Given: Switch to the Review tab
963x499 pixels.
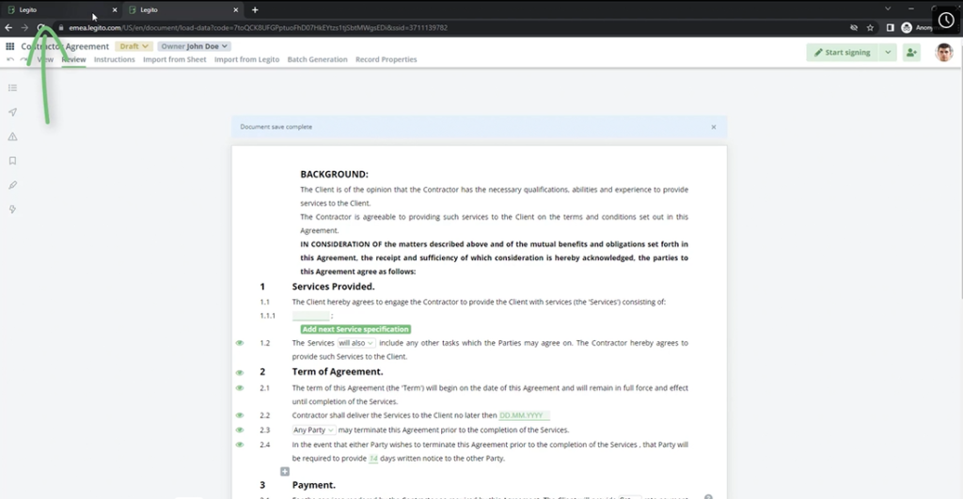Looking at the screenshot, I should (x=73, y=59).
